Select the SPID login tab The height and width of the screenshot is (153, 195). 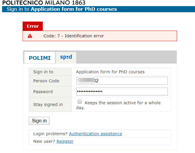coord(66,58)
